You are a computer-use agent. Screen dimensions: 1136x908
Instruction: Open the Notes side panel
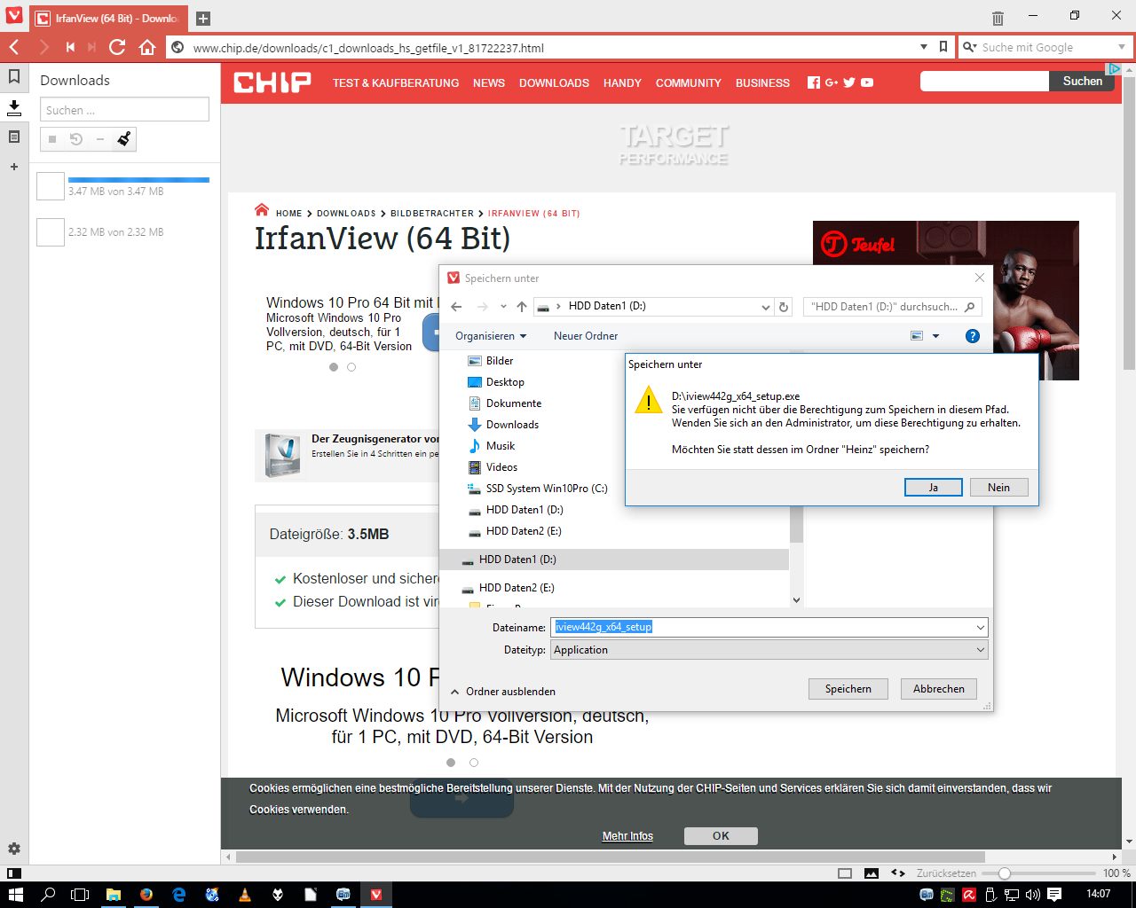(14, 137)
